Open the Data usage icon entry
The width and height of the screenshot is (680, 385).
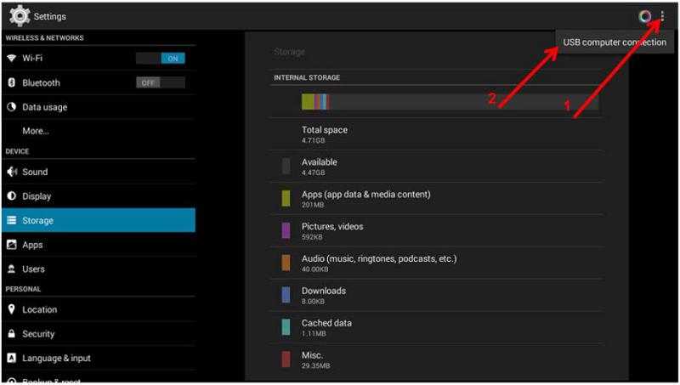click(12, 107)
